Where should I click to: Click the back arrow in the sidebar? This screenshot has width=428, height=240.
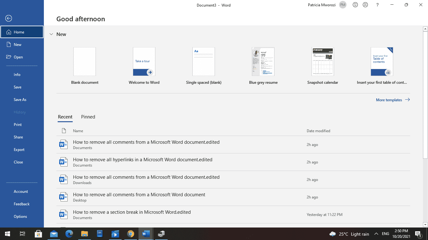[8, 18]
